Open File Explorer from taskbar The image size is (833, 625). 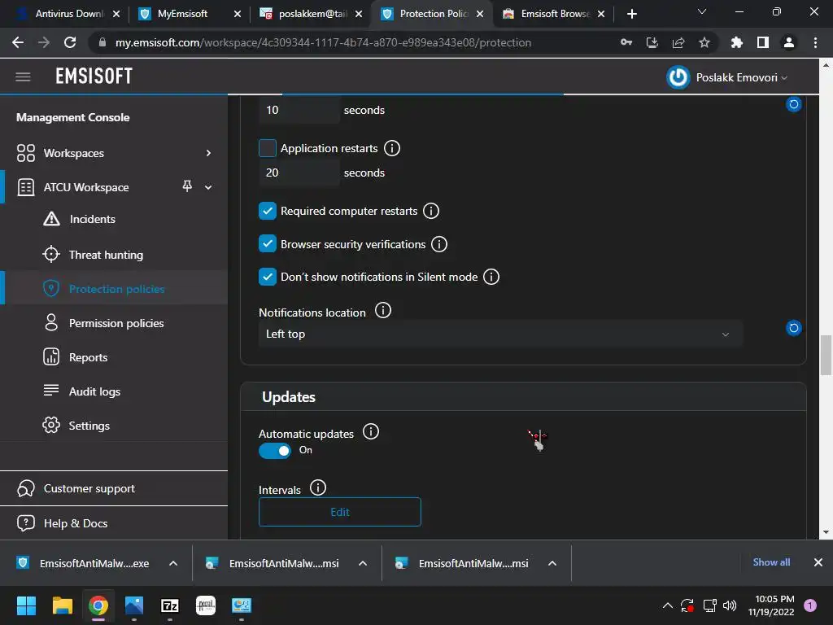click(62, 605)
